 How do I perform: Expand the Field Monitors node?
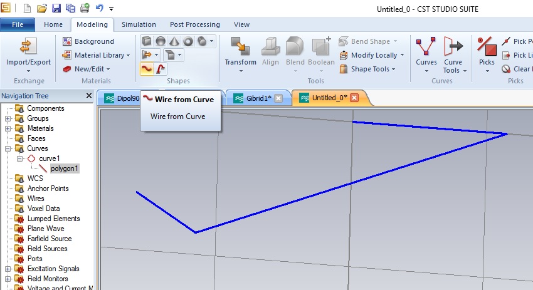(x=8, y=279)
